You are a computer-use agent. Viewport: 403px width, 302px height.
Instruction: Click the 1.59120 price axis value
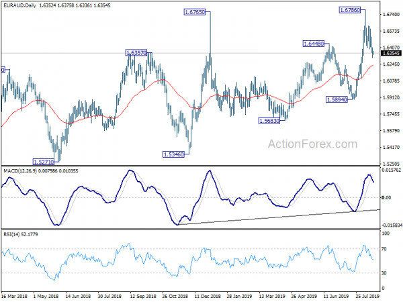pos(391,97)
